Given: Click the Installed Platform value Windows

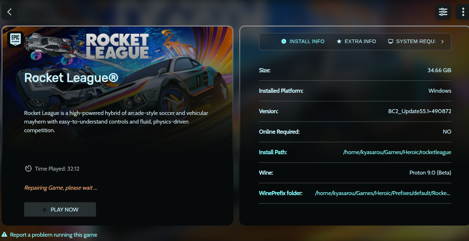Looking at the screenshot, I should click(x=440, y=91).
